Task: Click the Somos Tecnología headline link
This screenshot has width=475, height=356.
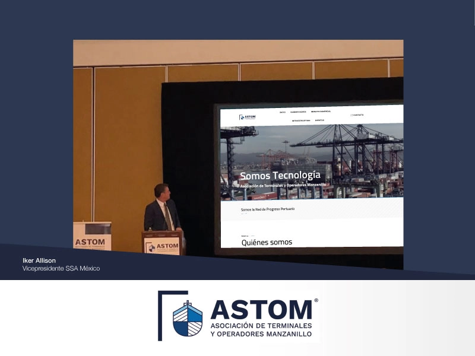Action: click(x=280, y=174)
